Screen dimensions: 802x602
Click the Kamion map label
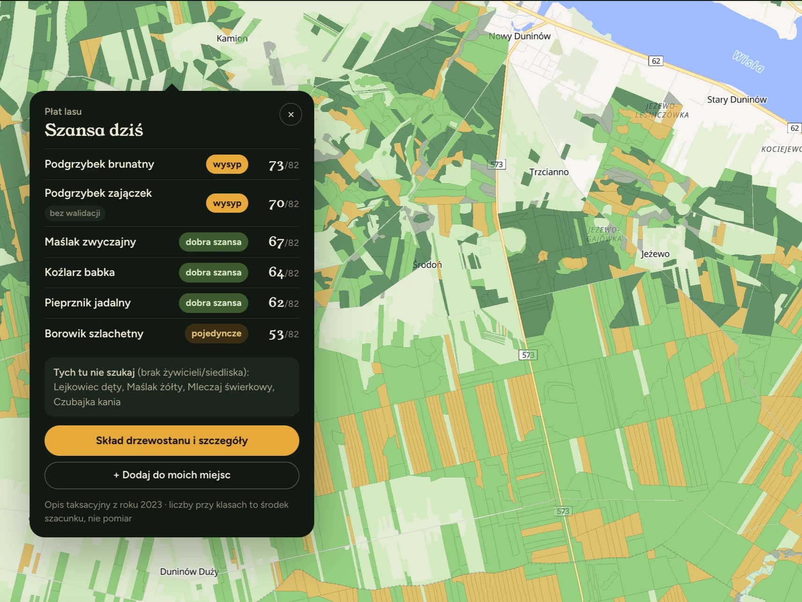click(x=232, y=38)
